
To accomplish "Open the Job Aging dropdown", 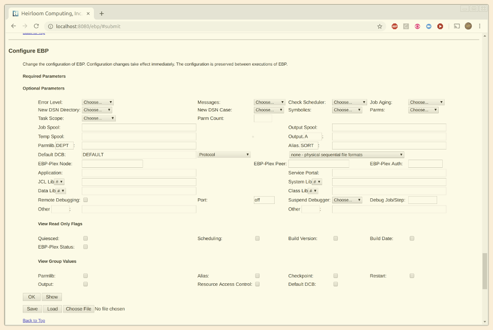I will point(426,102).
